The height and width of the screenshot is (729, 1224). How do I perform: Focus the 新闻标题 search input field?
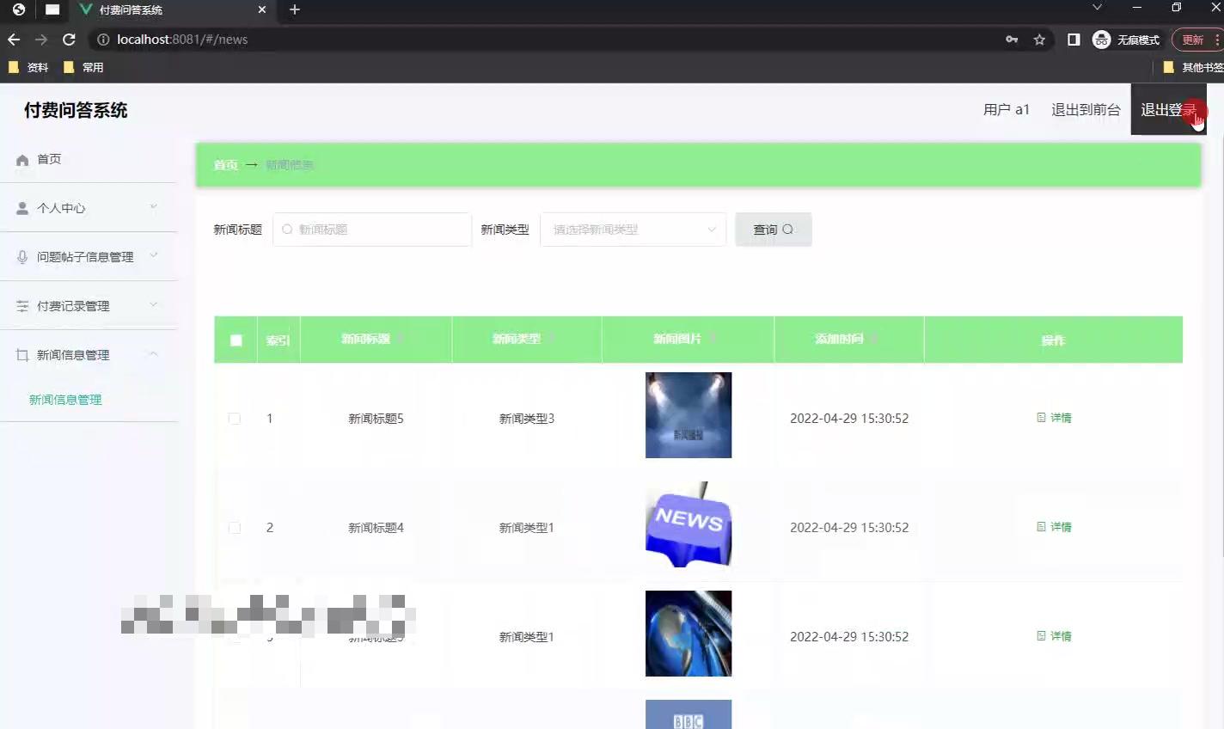tap(372, 230)
